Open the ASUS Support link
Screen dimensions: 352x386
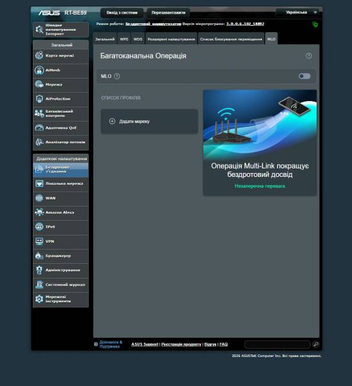click(x=145, y=344)
